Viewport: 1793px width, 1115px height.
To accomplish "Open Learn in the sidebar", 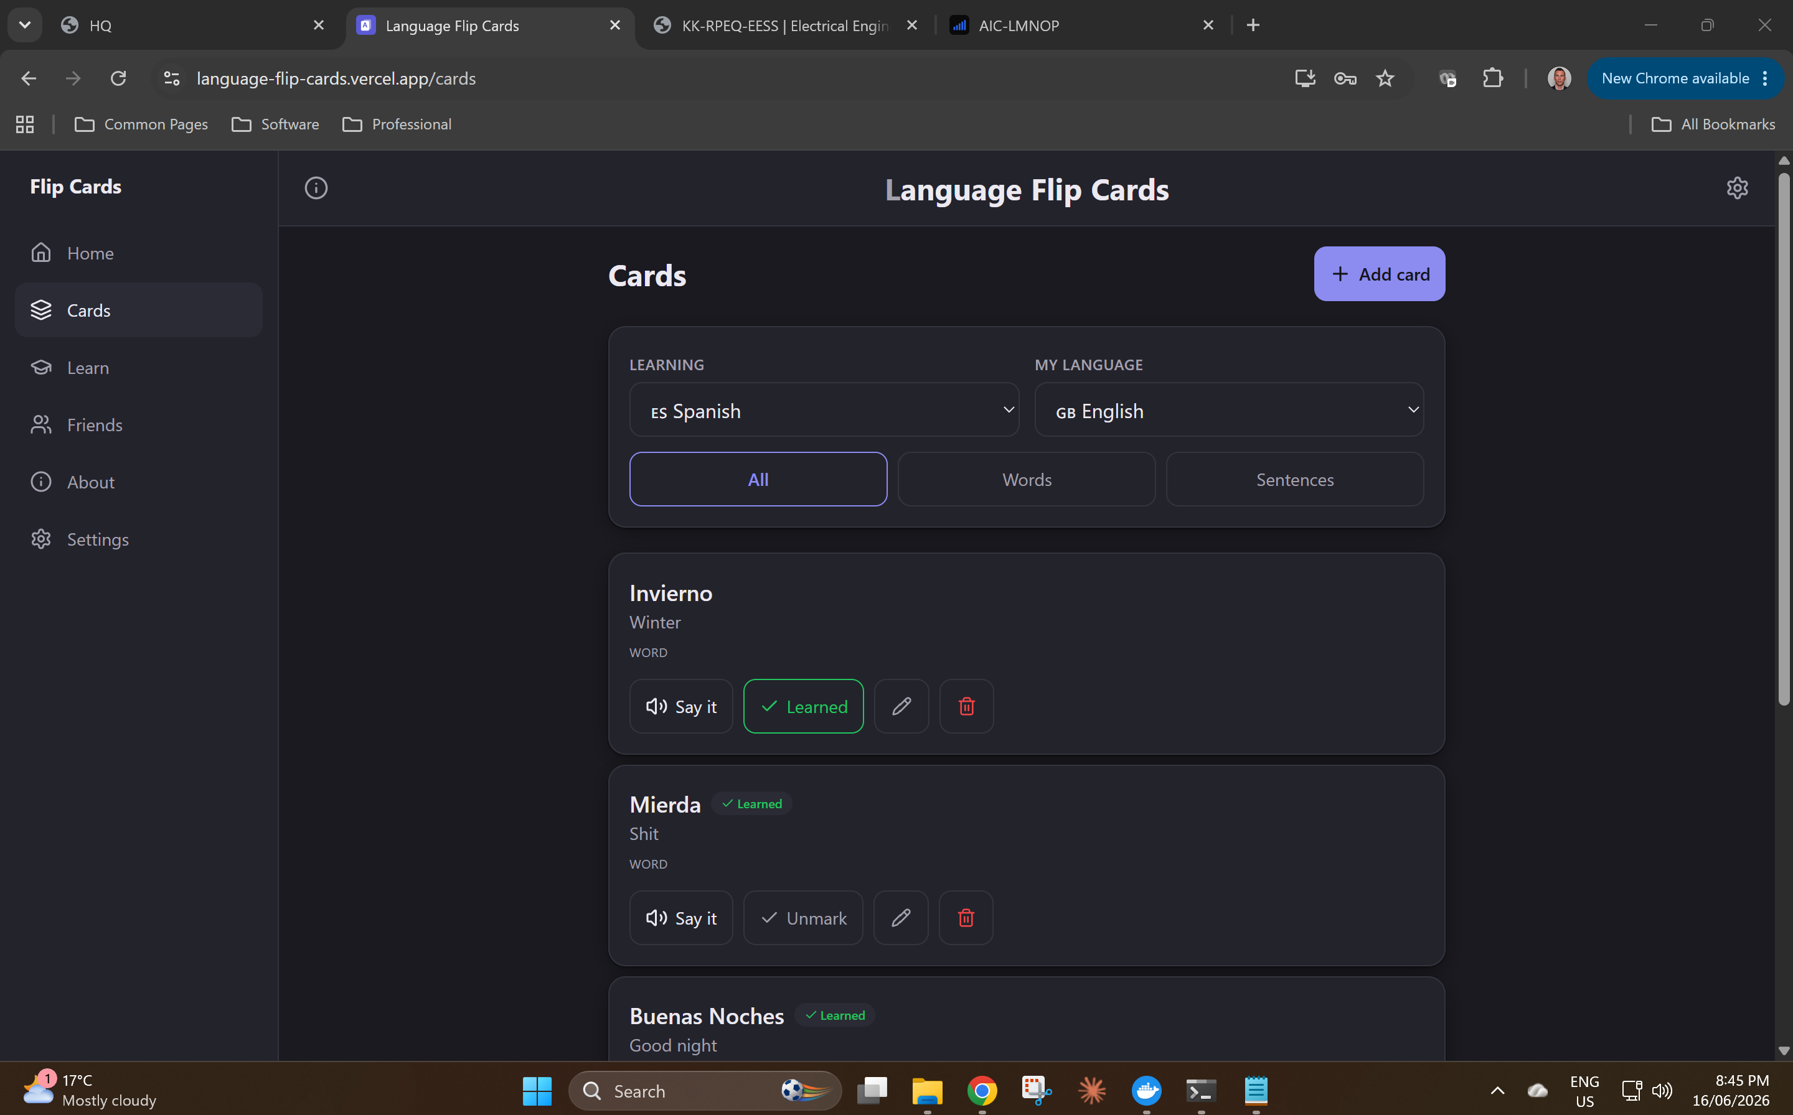I will (139, 367).
